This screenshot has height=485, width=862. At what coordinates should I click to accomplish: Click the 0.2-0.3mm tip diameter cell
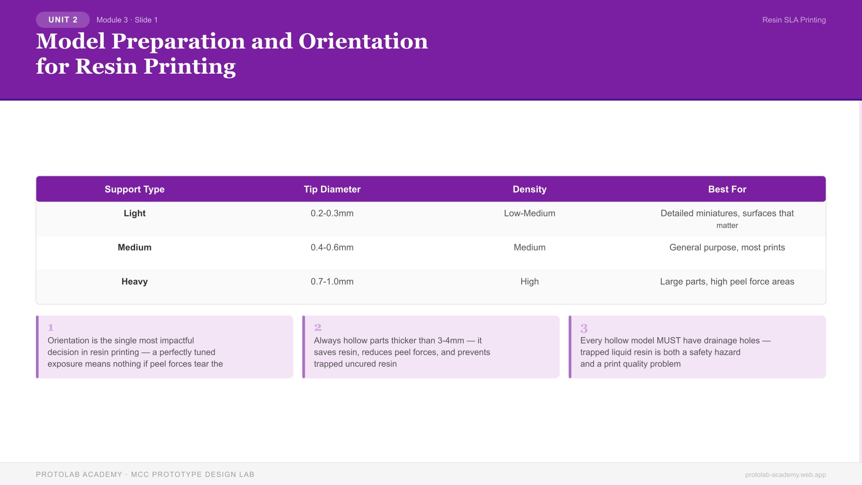pos(332,213)
